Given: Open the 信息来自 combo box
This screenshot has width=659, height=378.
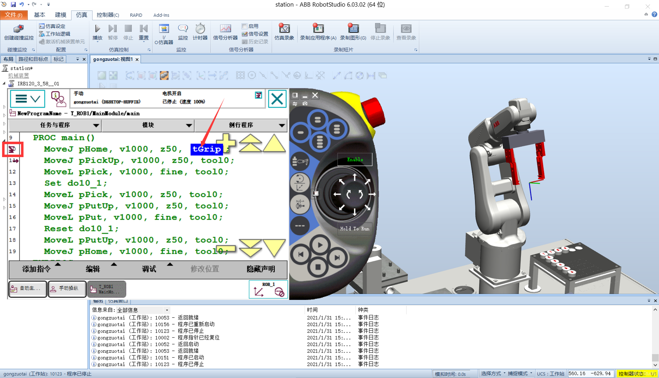Looking at the screenshot, I should click(x=142, y=310).
